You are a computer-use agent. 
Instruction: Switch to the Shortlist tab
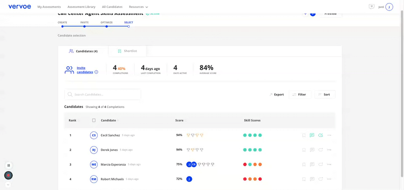pos(127,51)
